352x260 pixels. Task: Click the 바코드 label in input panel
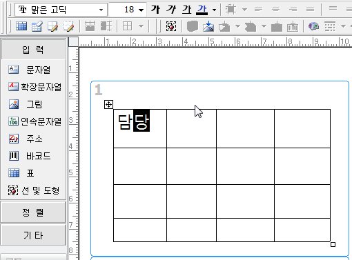click(38, 156)
